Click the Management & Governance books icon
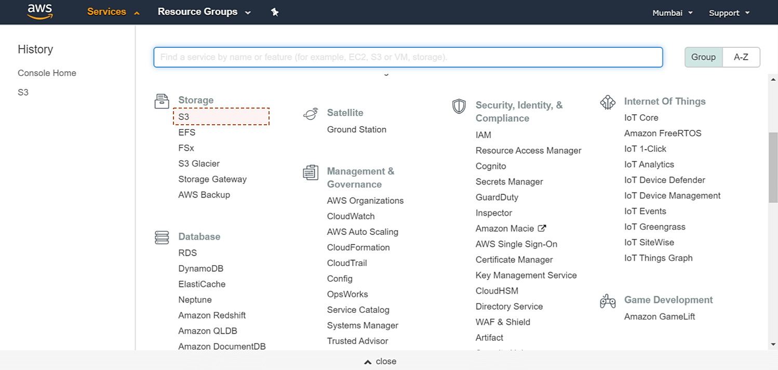 (x=310, y=173)
